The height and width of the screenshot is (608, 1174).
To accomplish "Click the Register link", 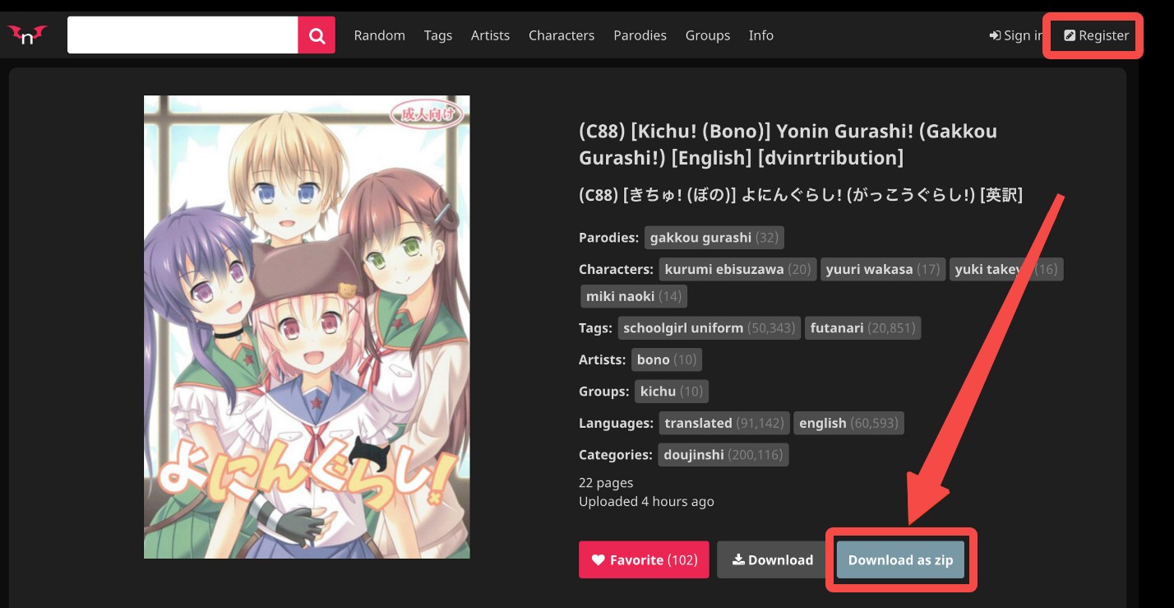I will click(x=1097, y=35).
